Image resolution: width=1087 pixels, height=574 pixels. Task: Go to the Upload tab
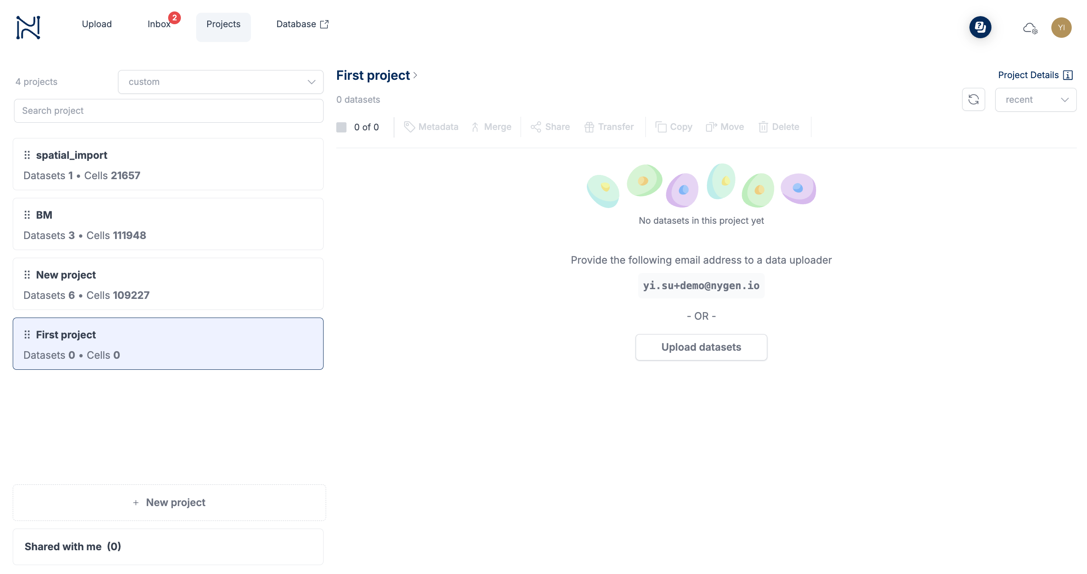pos(97,24)
